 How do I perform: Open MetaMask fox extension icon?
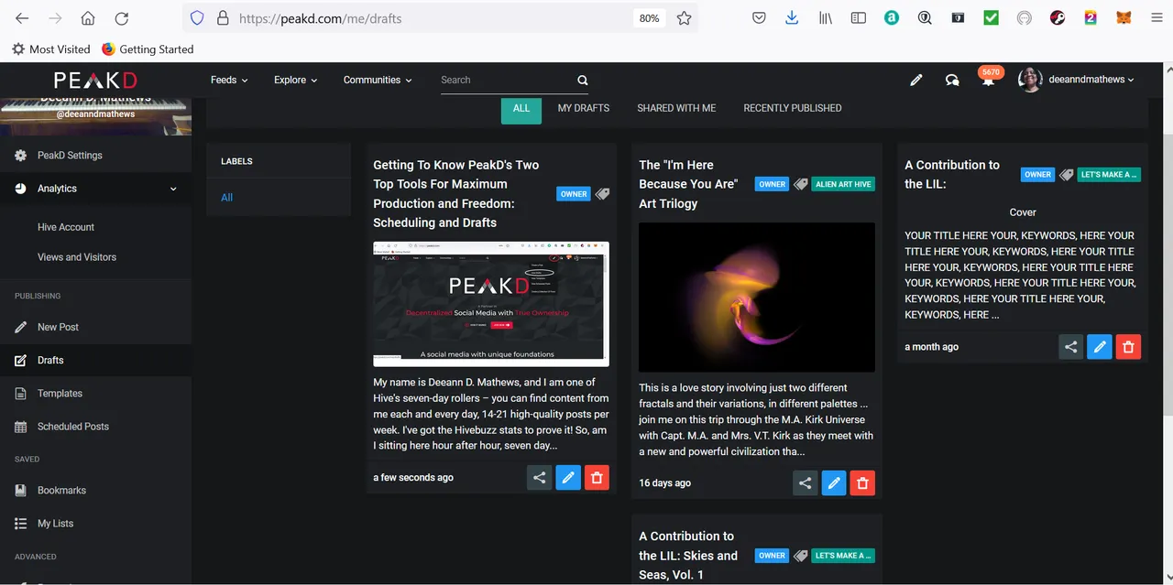coord(1124,18)
